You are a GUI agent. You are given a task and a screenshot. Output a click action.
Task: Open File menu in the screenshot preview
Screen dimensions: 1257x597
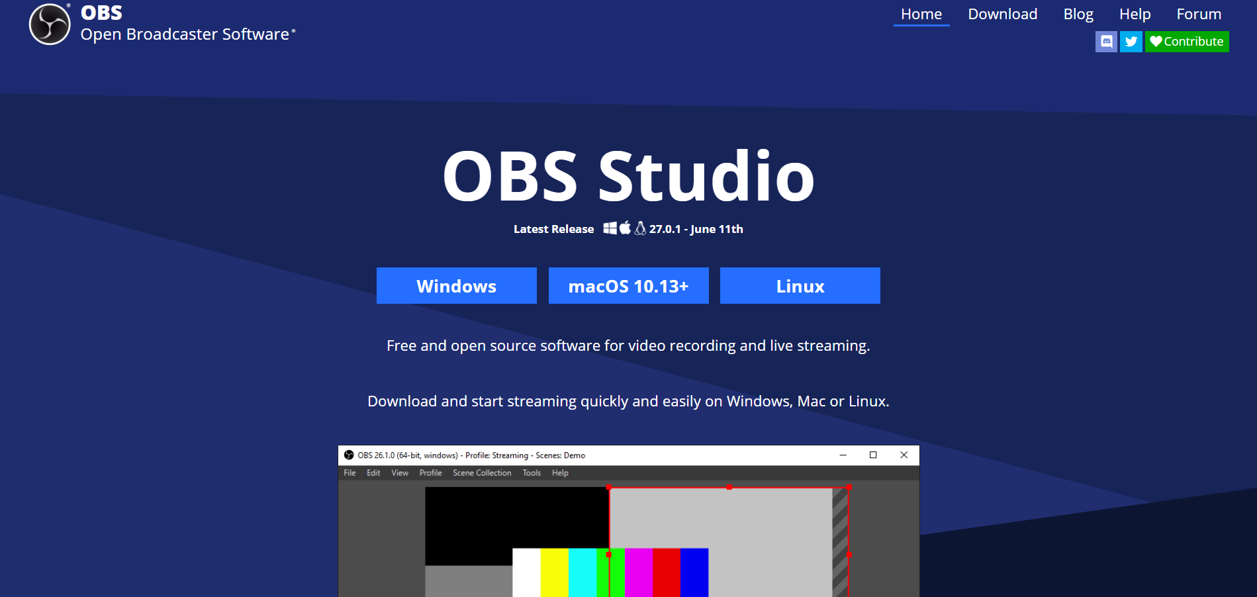[x=349, y=473]
